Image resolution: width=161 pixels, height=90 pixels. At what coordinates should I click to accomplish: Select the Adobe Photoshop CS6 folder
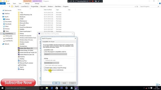(26, 15)
